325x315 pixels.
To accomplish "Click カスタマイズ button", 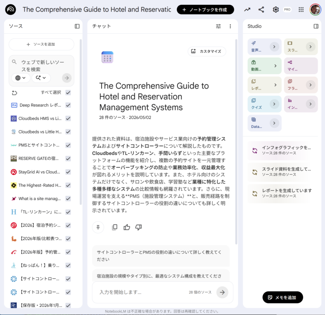I will click(x=207, y=51).
